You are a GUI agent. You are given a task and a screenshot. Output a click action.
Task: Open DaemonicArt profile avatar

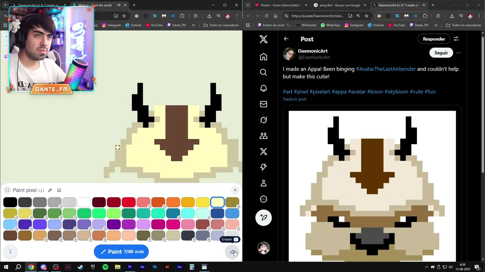pyautogui.click(x=289, y=54)
